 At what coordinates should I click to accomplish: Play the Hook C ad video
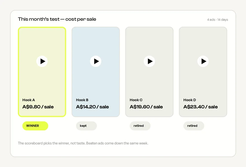[x=149, y=61]
